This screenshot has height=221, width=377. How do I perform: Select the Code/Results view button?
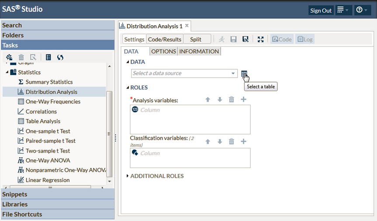click(x=164, y=39)
